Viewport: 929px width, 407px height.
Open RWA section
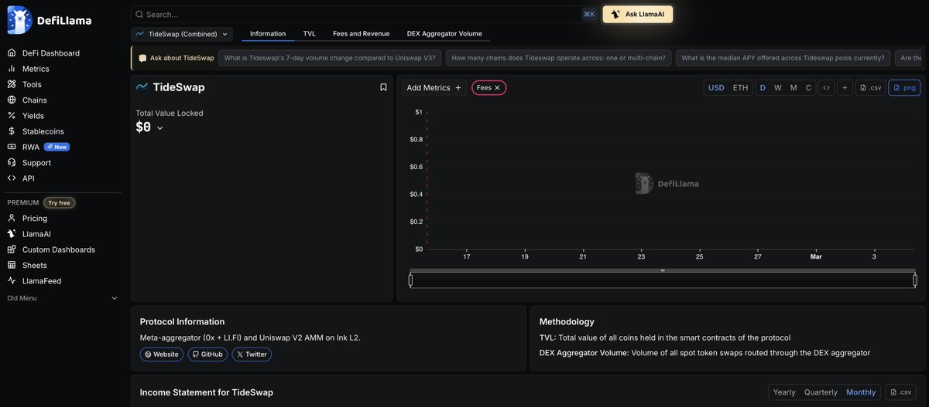[x=23, y=147]
